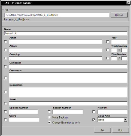Toggle the Make Back-up checkbox

point(49,117)
